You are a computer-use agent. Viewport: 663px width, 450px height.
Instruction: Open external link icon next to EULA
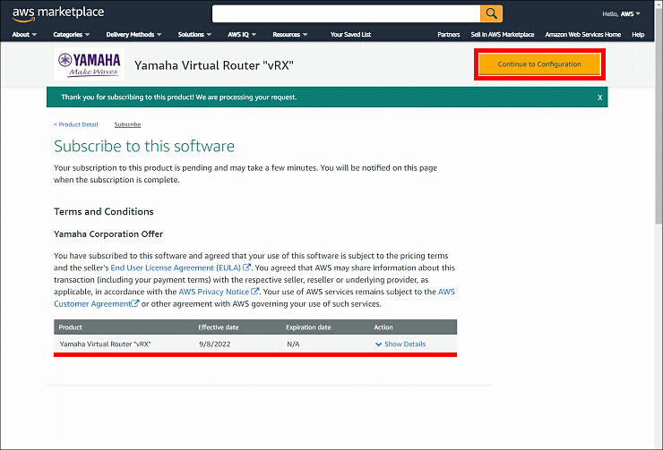click(x=246, y=267)
